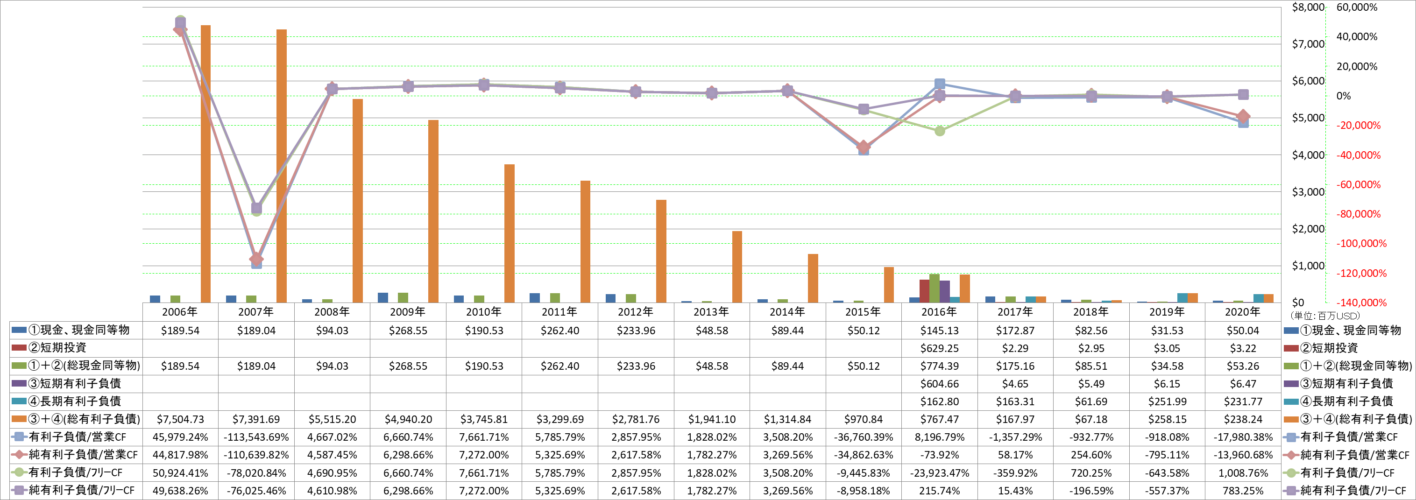Click the green circle marker at 2016年
The height and width of the screenshot is (500, 1416).
(x=940, y=131)
